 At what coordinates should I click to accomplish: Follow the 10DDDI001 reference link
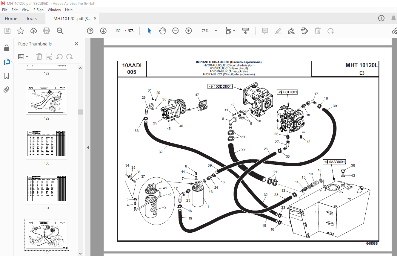220,86
